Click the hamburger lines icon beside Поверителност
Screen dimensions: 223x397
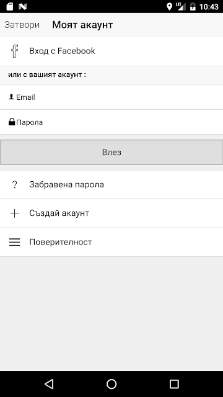[14, 242]
